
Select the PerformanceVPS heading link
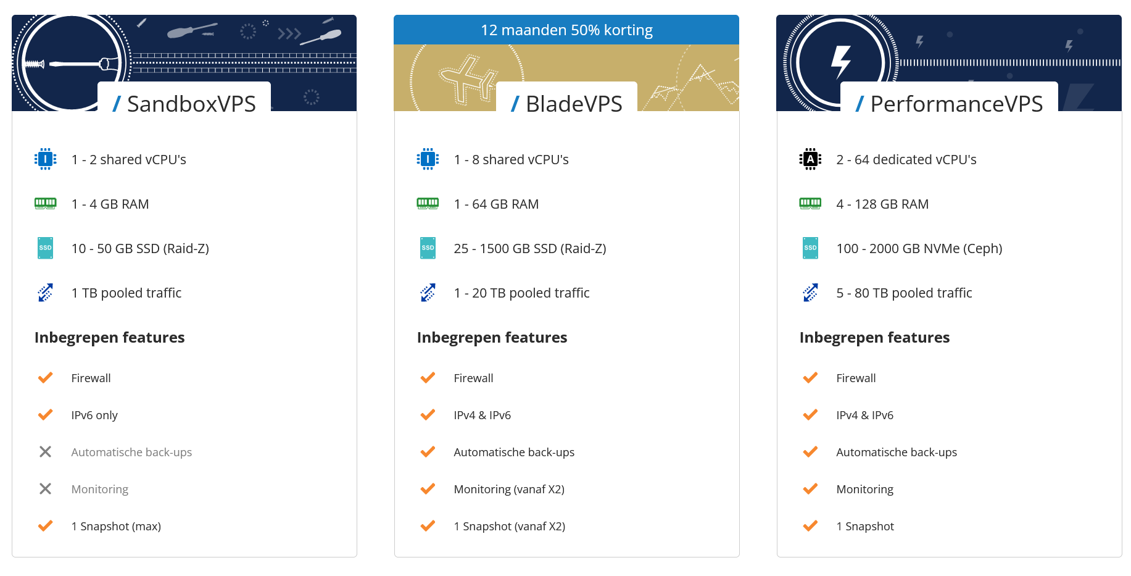pyautogui.click(x=949, y=103)
